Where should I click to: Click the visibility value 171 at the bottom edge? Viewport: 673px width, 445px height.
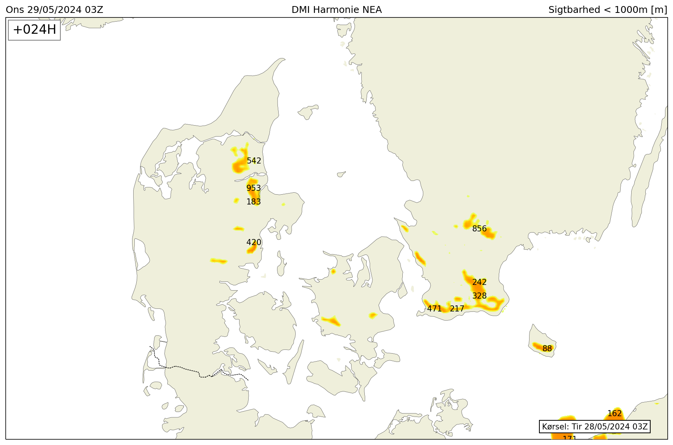pyautogui.click(x=570, y=437)
